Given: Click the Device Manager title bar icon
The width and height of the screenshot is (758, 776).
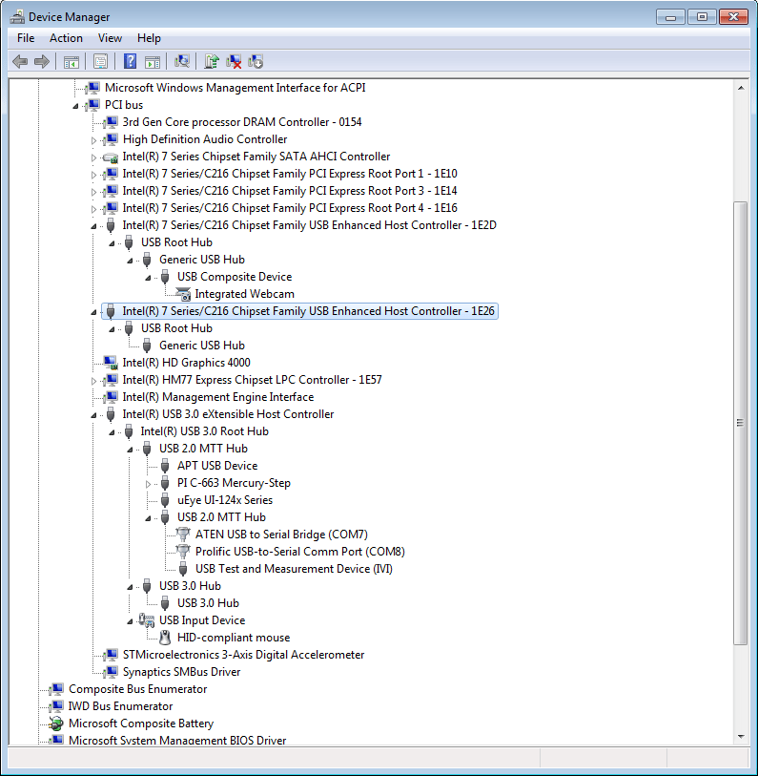Looking at the screenshot, I should point(17,17).
